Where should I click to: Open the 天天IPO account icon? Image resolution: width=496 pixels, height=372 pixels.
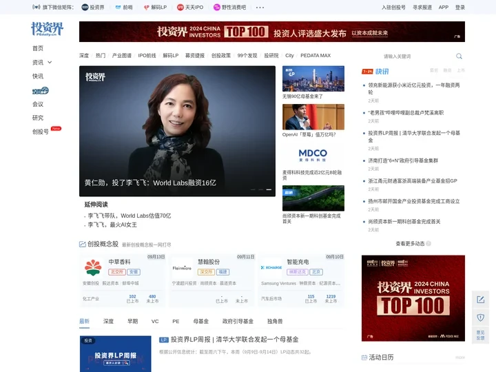[x=180, y=8]
